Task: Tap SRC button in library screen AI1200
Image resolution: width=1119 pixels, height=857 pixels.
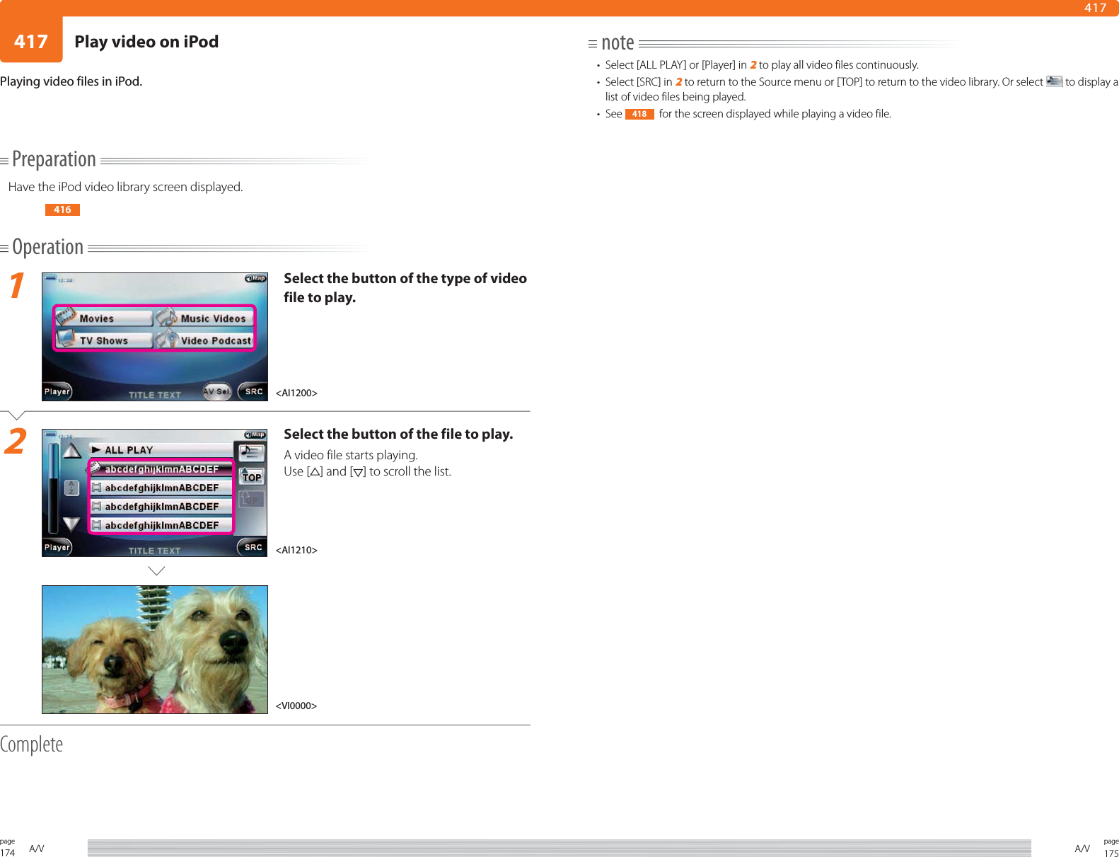Action: pos(253,391)
